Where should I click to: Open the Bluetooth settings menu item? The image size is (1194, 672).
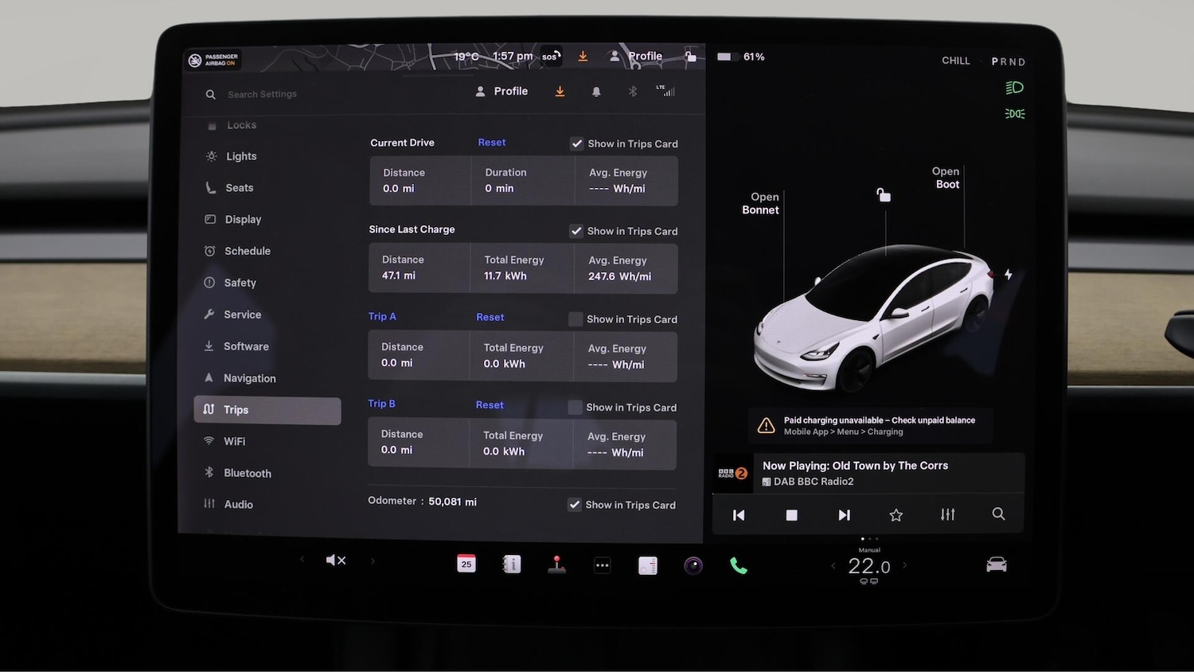(x=247, y=473)
